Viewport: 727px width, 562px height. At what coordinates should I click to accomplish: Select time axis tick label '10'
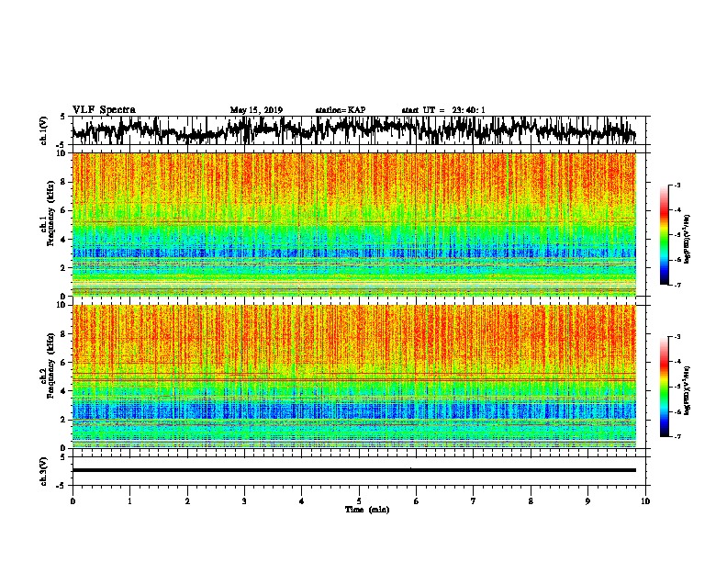coord(645,500)
